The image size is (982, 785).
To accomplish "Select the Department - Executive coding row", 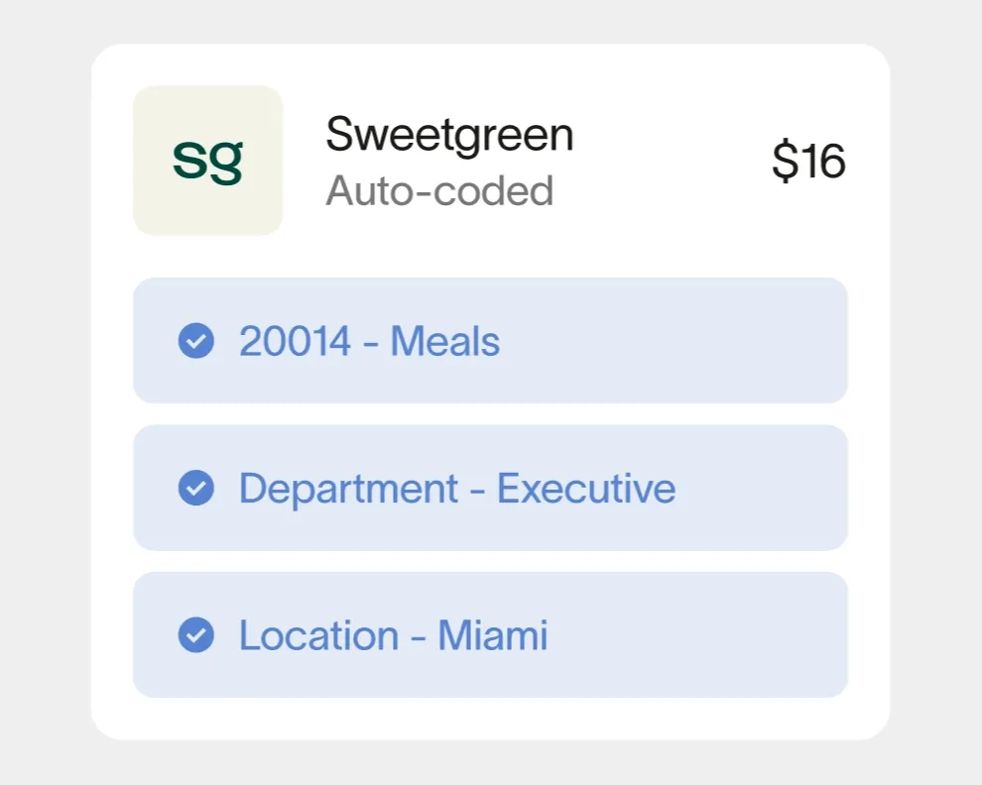I will coord(490,488).
